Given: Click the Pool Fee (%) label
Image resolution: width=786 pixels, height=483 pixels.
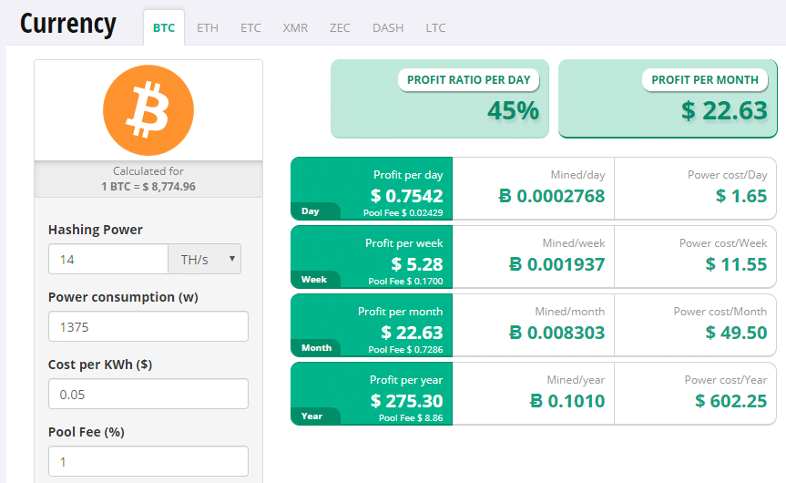Looking at the screenshot, I should point(87,432).
